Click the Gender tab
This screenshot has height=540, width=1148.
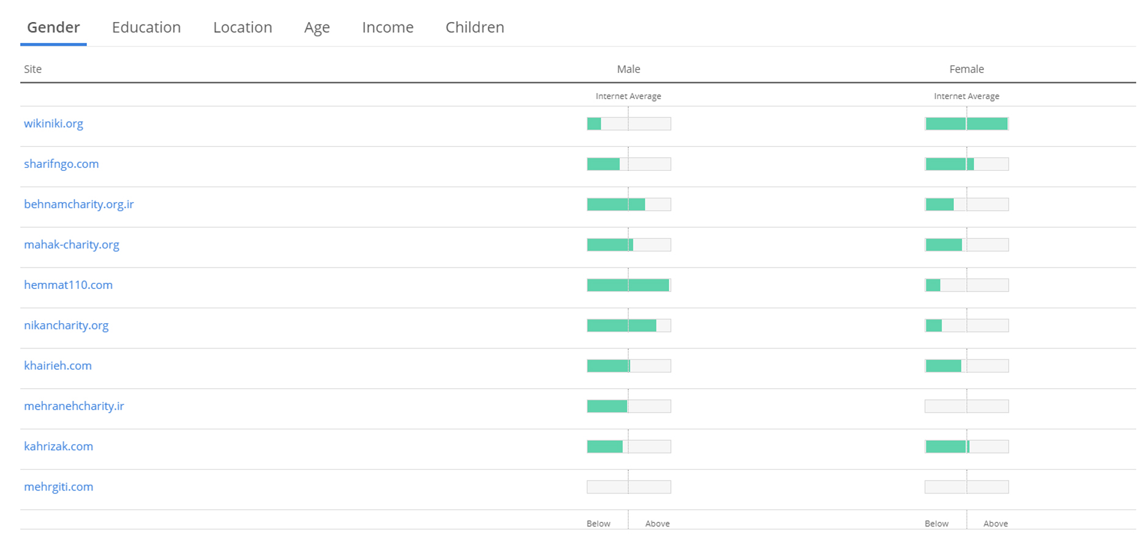(x=53, y=28)
